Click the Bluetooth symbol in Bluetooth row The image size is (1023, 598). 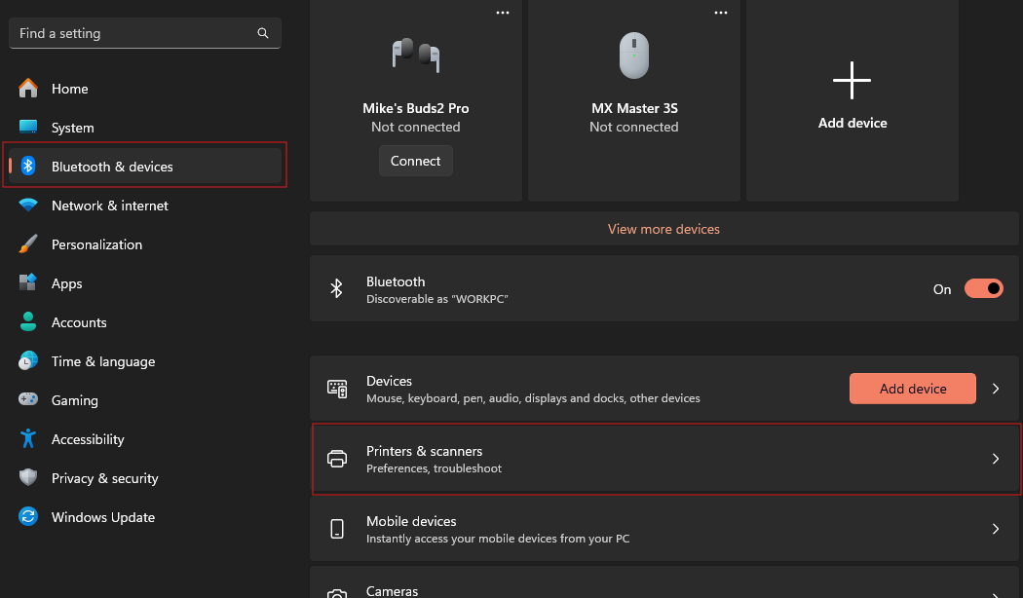point(337,288)
